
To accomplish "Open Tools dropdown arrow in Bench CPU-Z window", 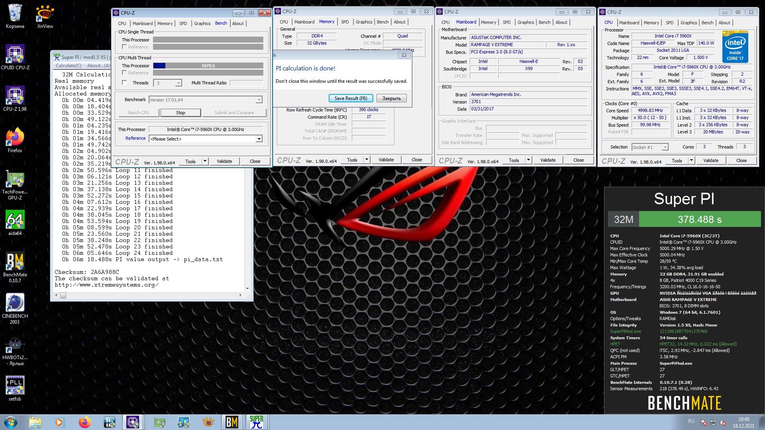I will 205,161.
